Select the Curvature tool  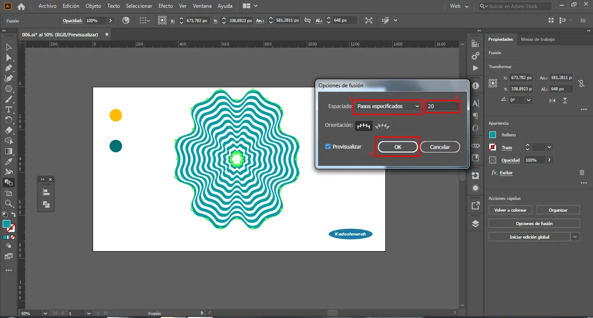coord(8,78)
